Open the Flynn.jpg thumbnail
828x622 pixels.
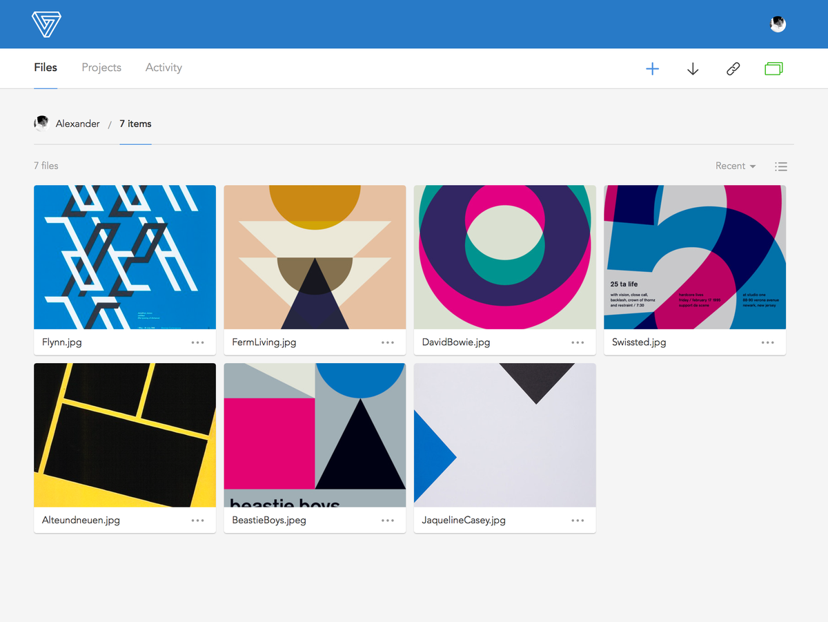(125, 257)
